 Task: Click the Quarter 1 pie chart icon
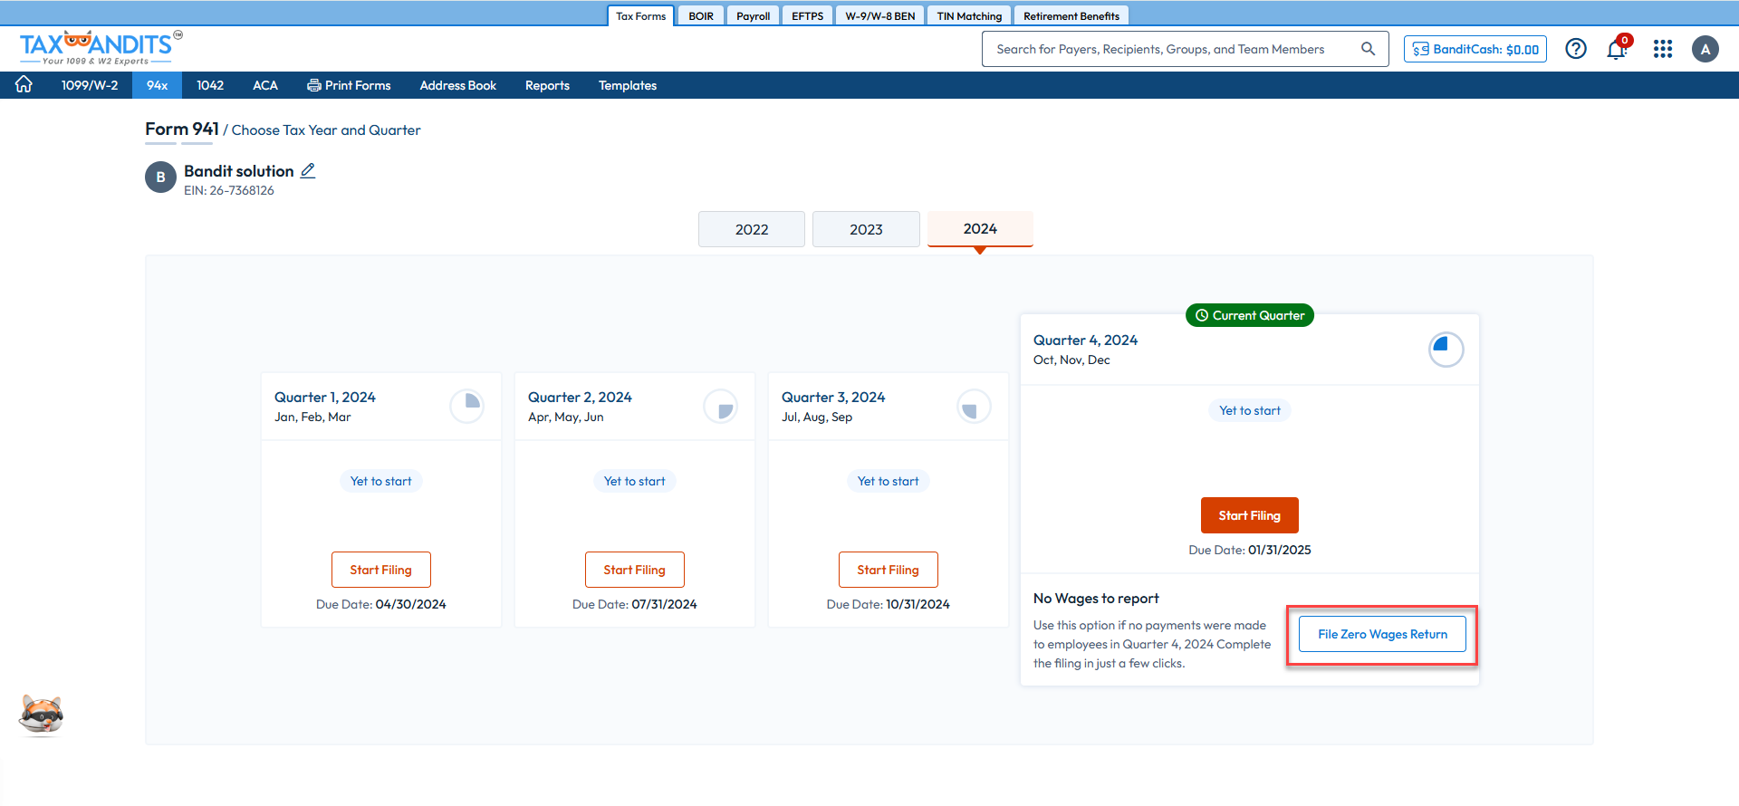point(467,407)
